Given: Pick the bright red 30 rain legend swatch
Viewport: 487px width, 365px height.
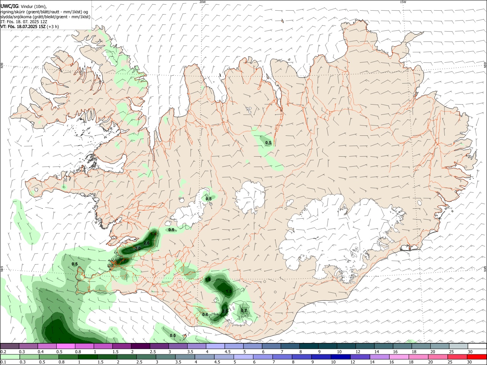Looking at the screenshot, I should click(477, 357).
